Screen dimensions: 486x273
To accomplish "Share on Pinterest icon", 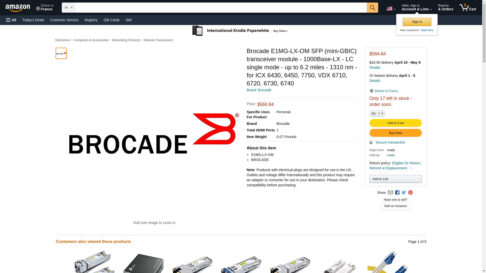I will (410, 193).
